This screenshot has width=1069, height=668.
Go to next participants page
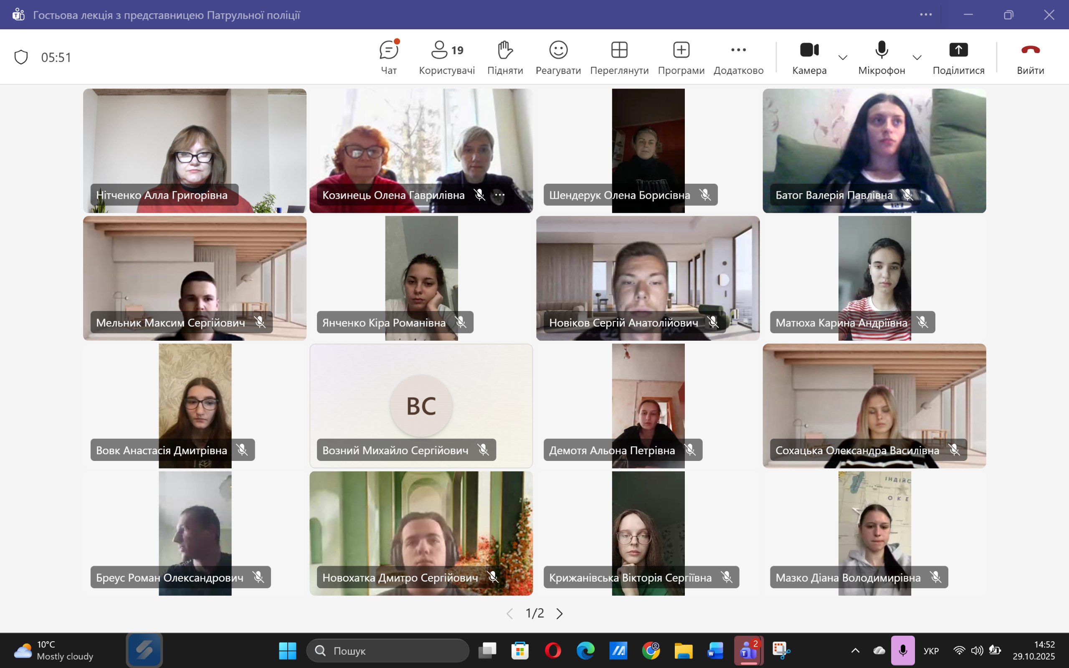tap(559, 613)
